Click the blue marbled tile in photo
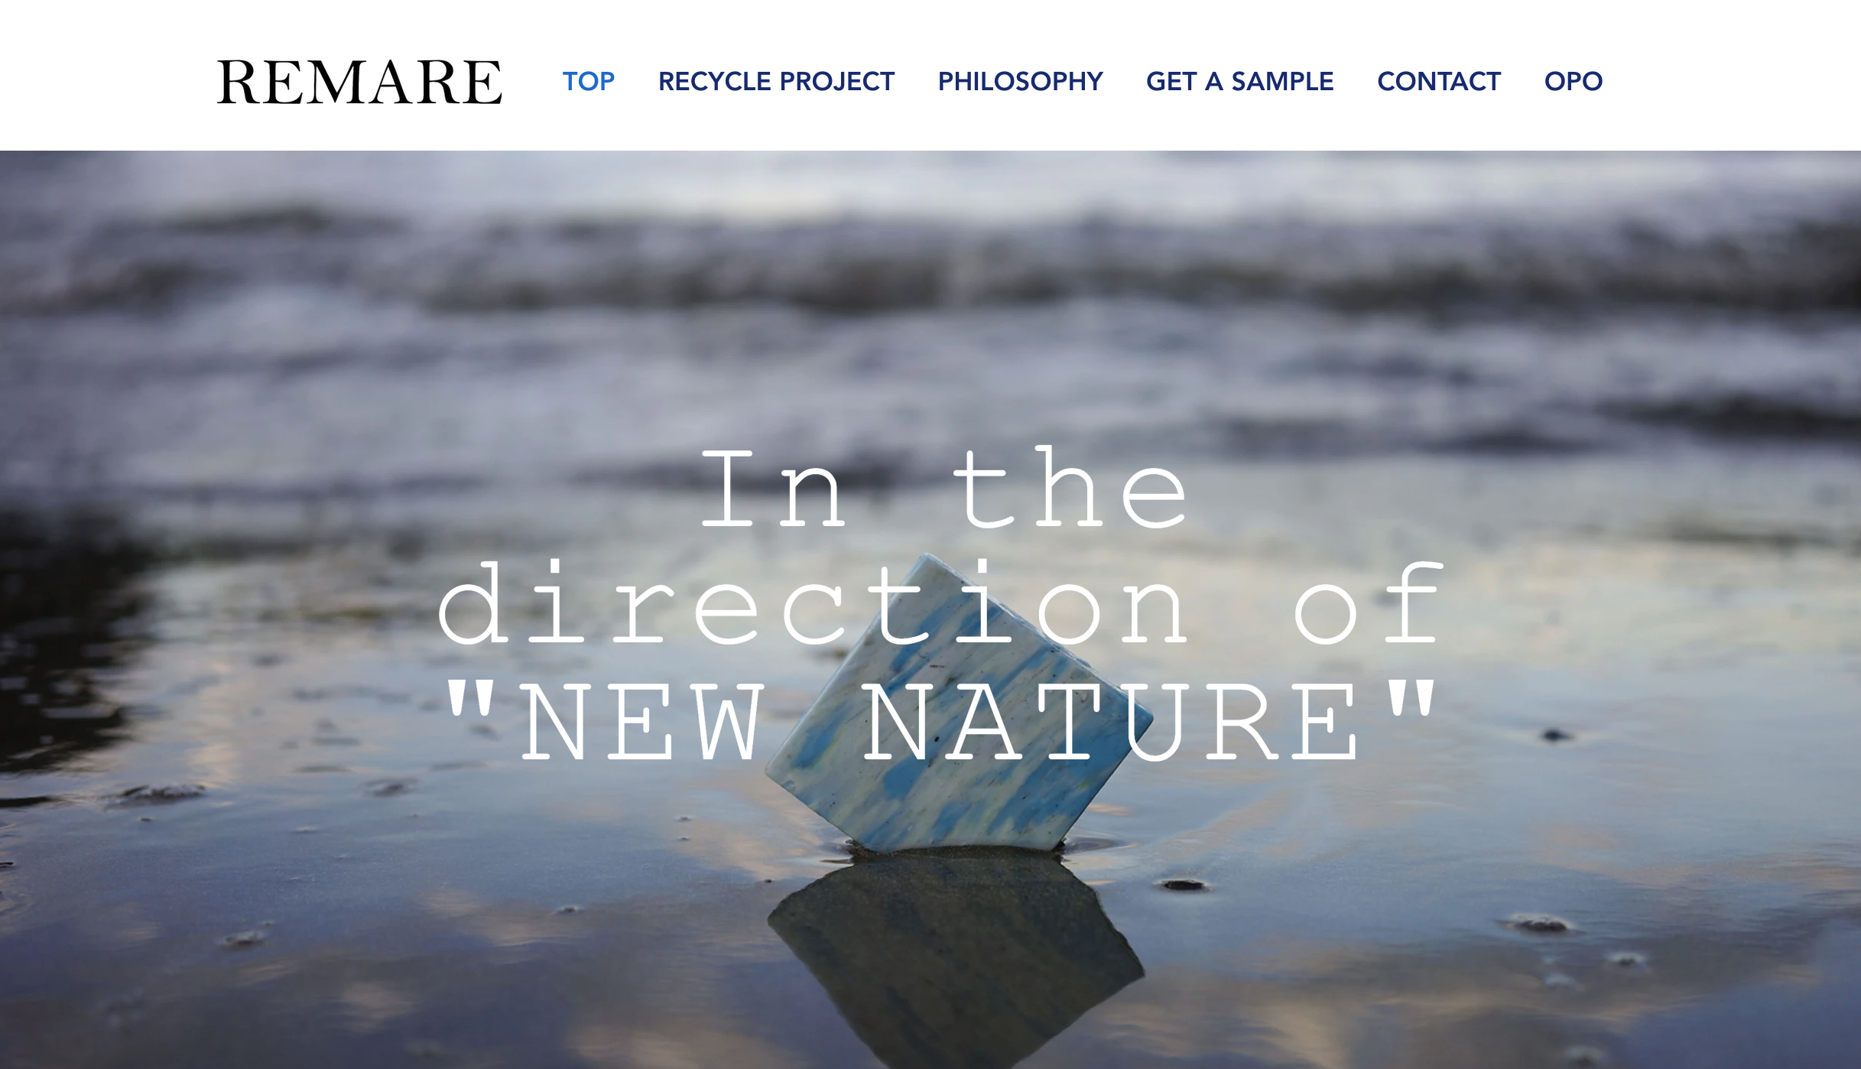 [960, 703]
